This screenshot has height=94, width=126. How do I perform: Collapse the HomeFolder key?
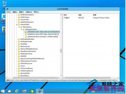17,25
